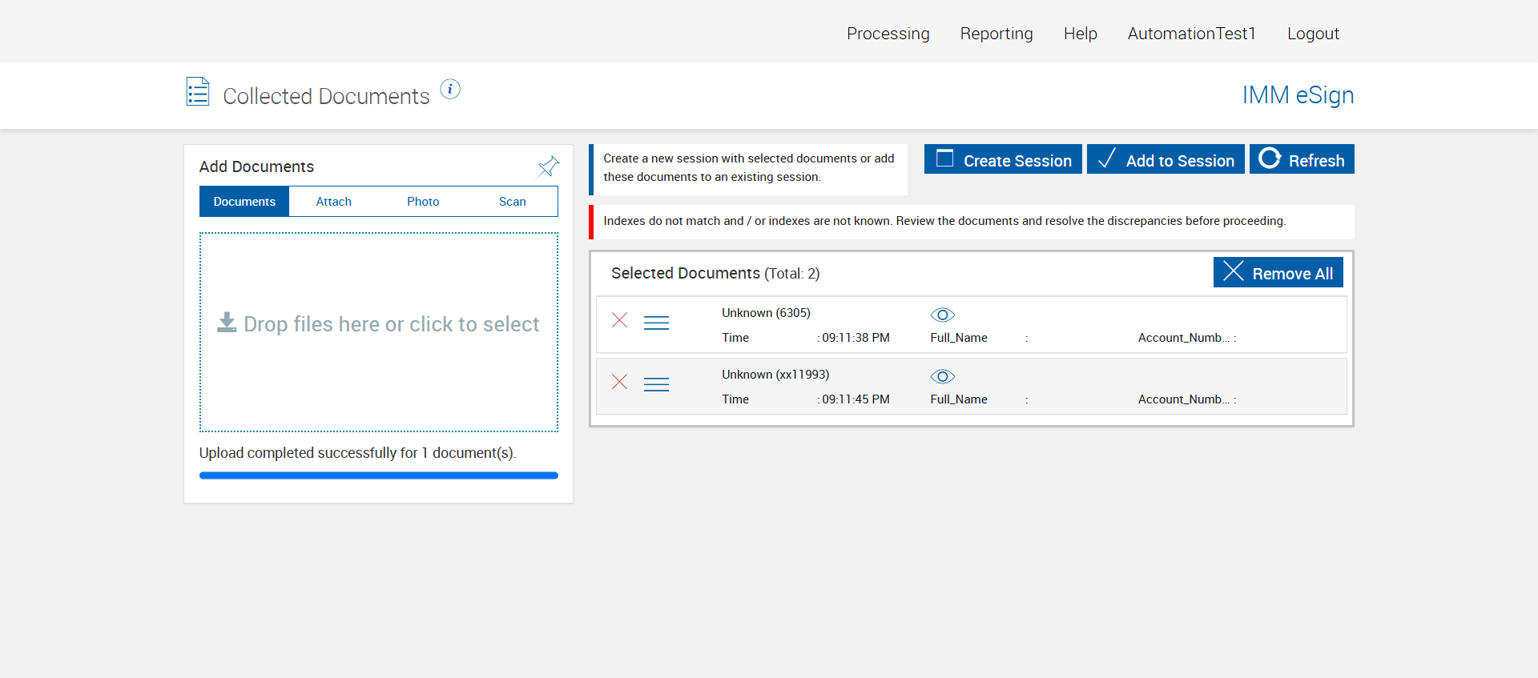Click the Collected Documents list icon
Image resolution: width=1538 pixels, height=678 pixels.
pos(198,92)
